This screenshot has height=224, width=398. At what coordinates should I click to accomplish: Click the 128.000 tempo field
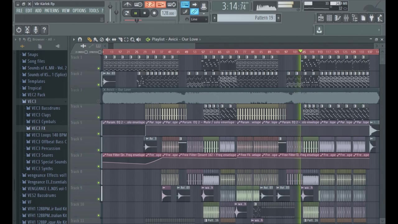point(168,13)
